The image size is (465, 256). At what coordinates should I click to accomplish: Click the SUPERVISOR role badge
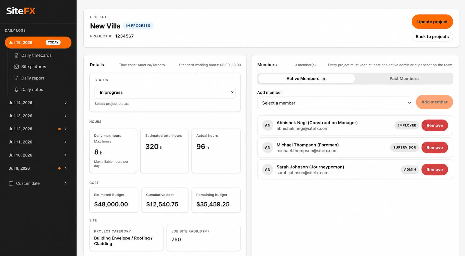[404, 147]
